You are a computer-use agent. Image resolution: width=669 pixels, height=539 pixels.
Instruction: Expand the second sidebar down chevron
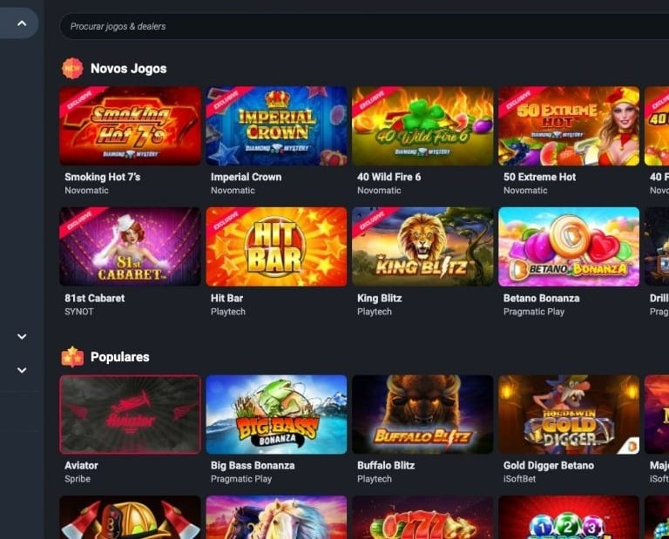(22, 370)
